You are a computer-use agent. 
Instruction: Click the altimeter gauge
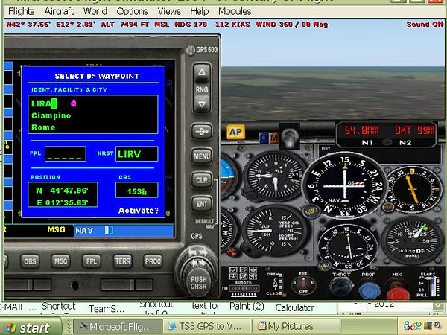coord(274,176)
